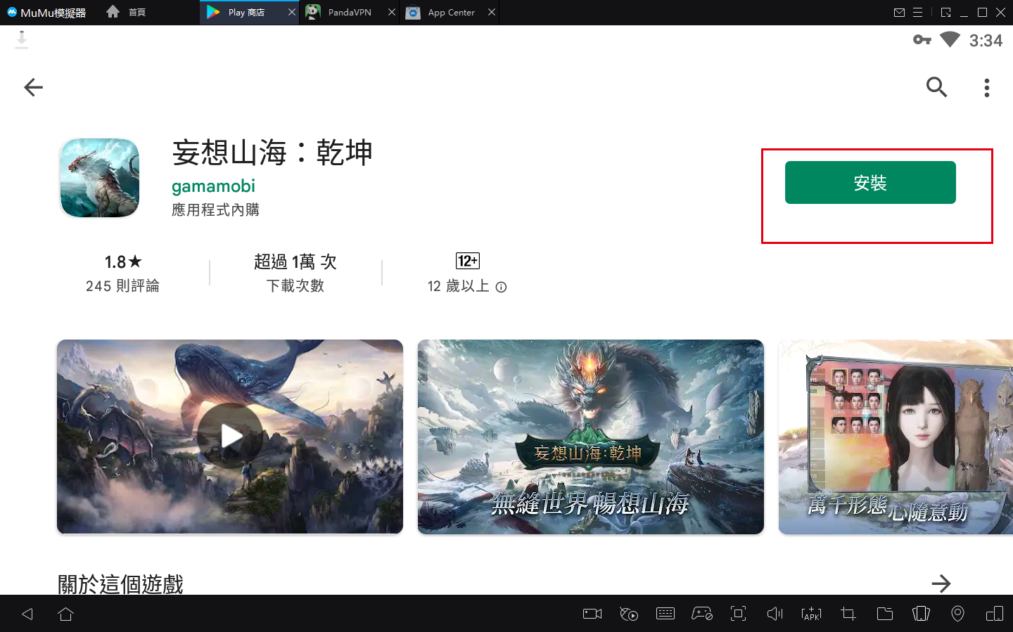1013x632 pixels.
Task: Click the multi-window icon in bottom bar
Action: coord(995,614)
